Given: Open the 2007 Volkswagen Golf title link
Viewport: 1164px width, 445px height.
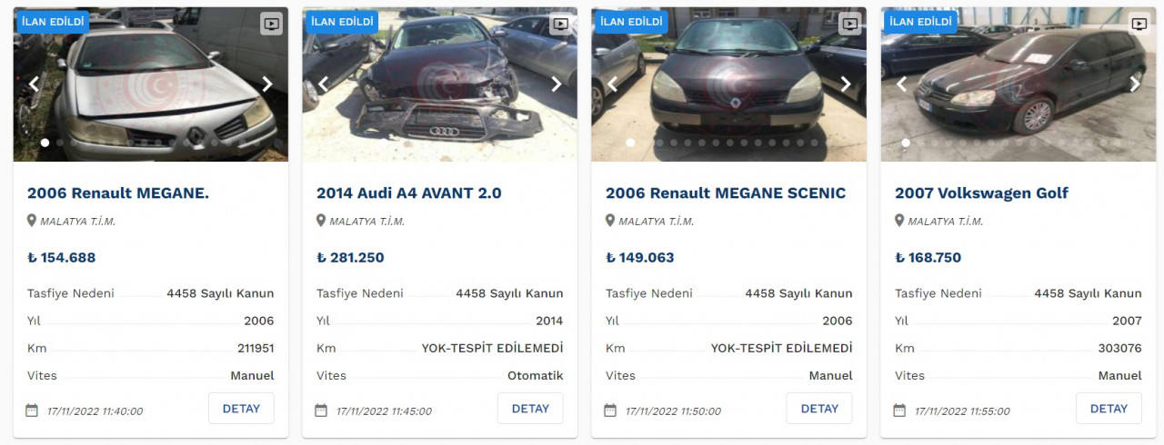Looking at the screenshot, I should [x=981, y=193].
